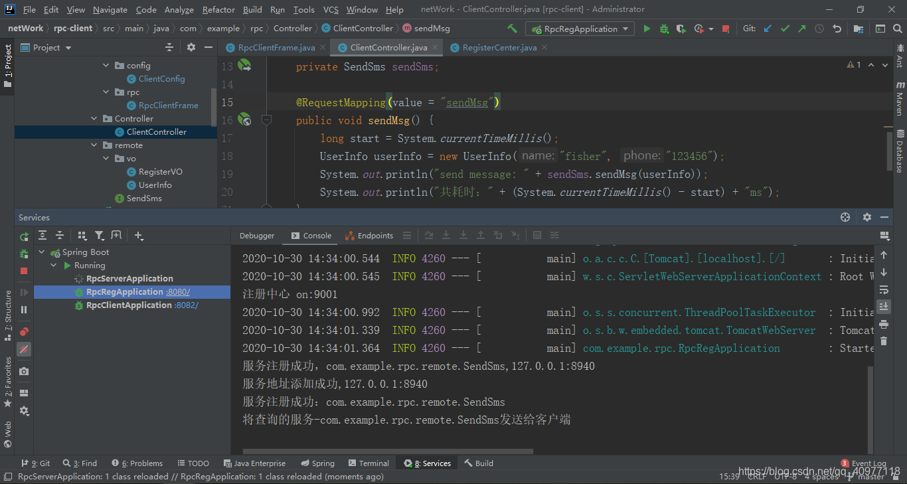The image size is (907, 484).
Task: Clear console output trash icon
Action: [884, 341]
